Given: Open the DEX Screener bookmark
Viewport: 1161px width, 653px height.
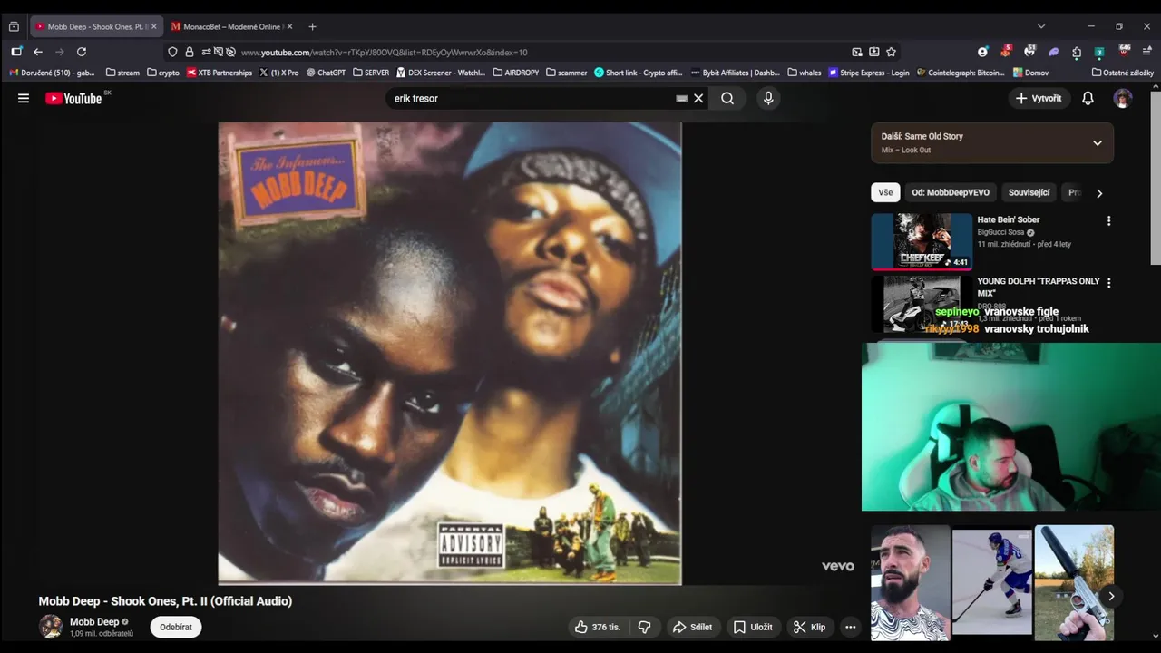Looking at the screenshot, I should coord(441,73).
